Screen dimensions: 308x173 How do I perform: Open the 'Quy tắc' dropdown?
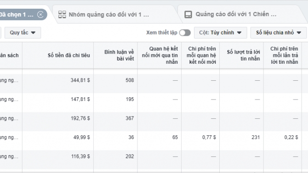click(x=23, y=33)
